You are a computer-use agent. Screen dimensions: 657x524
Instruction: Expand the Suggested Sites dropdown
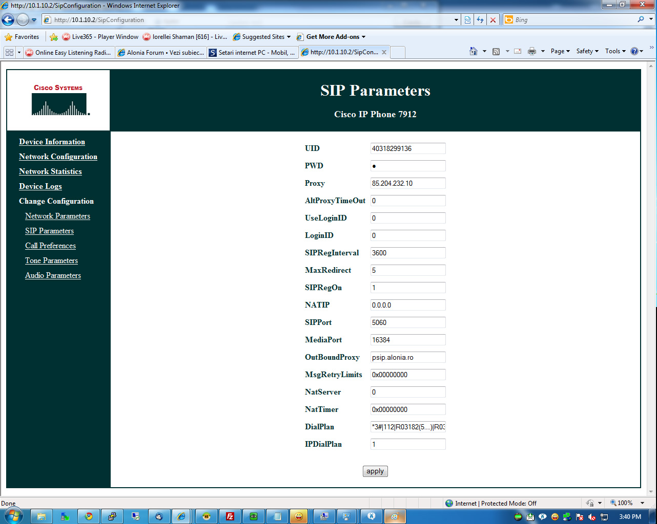click(x=289, y=37)
